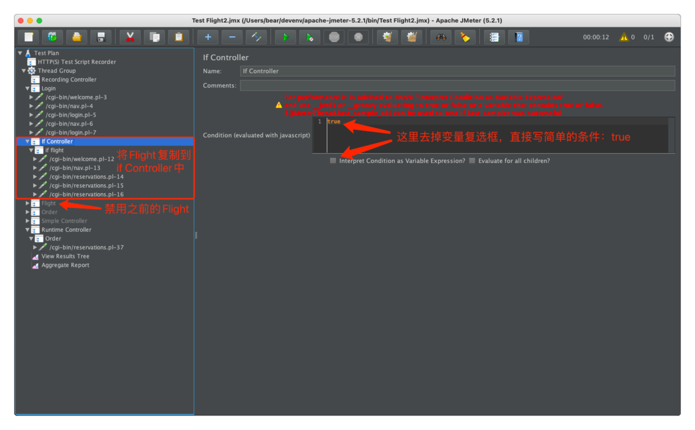Start the test with green play icon
This screenshot has width=695, height=430.
286,37
